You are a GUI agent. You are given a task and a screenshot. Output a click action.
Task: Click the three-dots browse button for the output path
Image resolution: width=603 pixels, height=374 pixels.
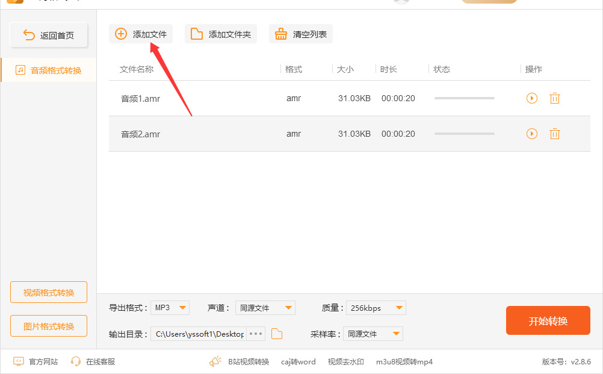point(256,334)
